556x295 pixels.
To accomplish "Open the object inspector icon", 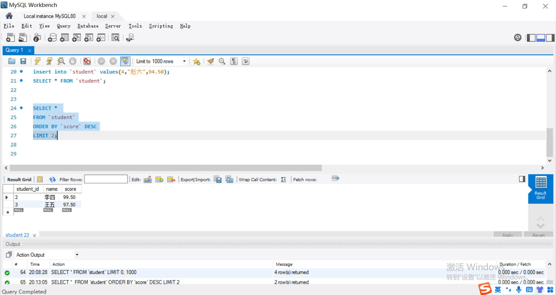I will [x=37, y=38].
